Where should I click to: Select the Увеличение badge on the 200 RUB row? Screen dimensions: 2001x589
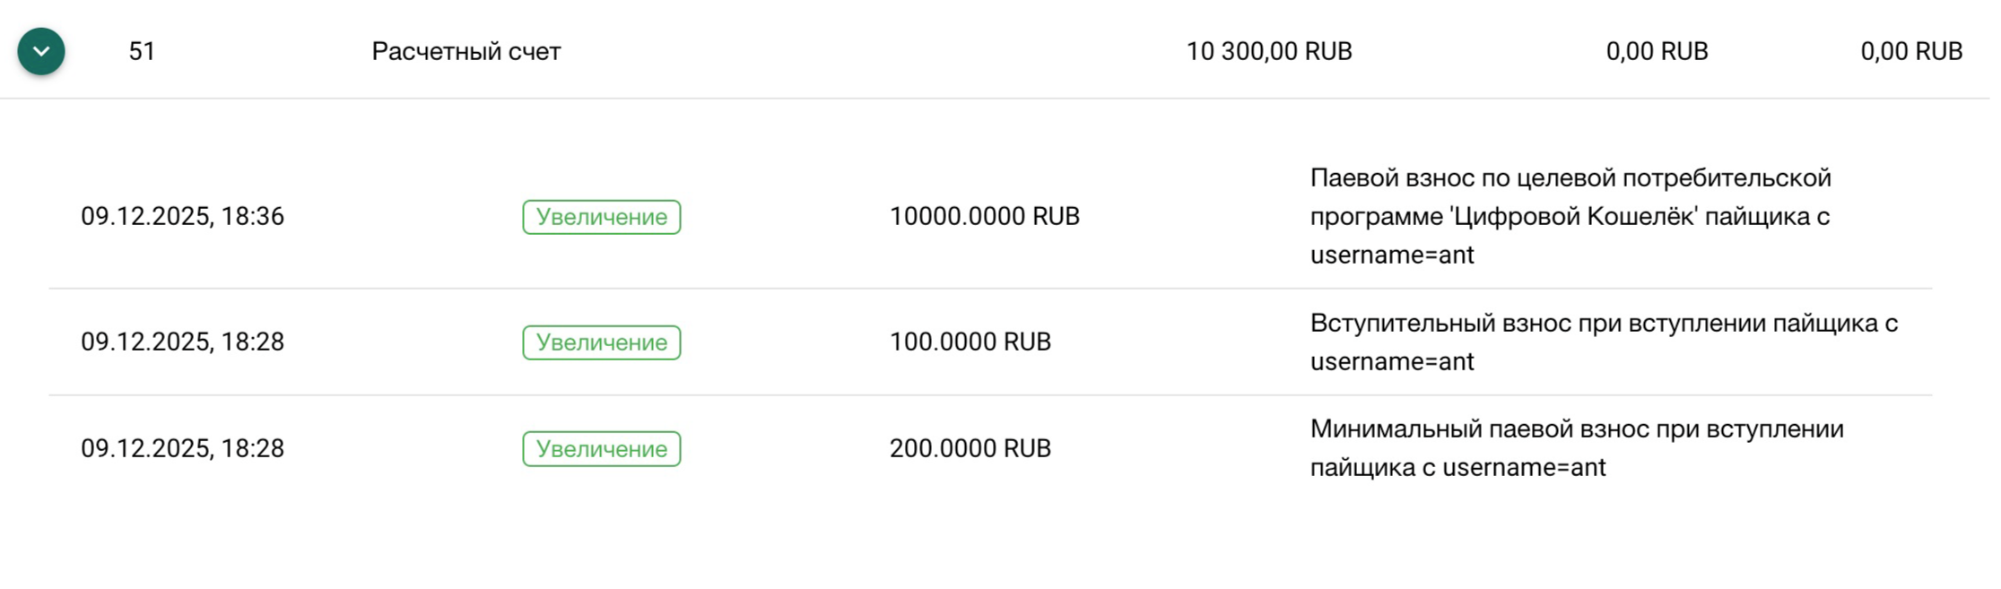pyautogui.click(x=601, y=448)
